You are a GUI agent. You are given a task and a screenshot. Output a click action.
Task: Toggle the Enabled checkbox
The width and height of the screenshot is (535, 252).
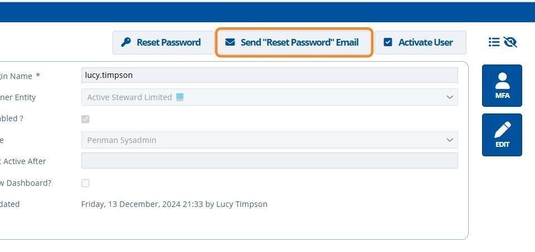click(x=85, y=119)
